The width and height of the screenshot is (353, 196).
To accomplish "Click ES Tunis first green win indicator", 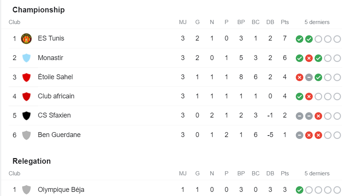I will coord(300,39).
